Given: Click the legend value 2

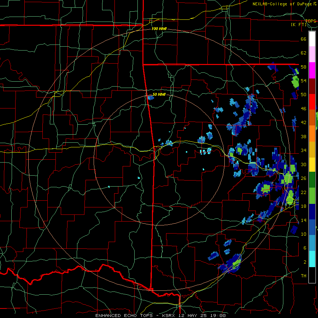Looking at the screenshot, I should 305,262.
